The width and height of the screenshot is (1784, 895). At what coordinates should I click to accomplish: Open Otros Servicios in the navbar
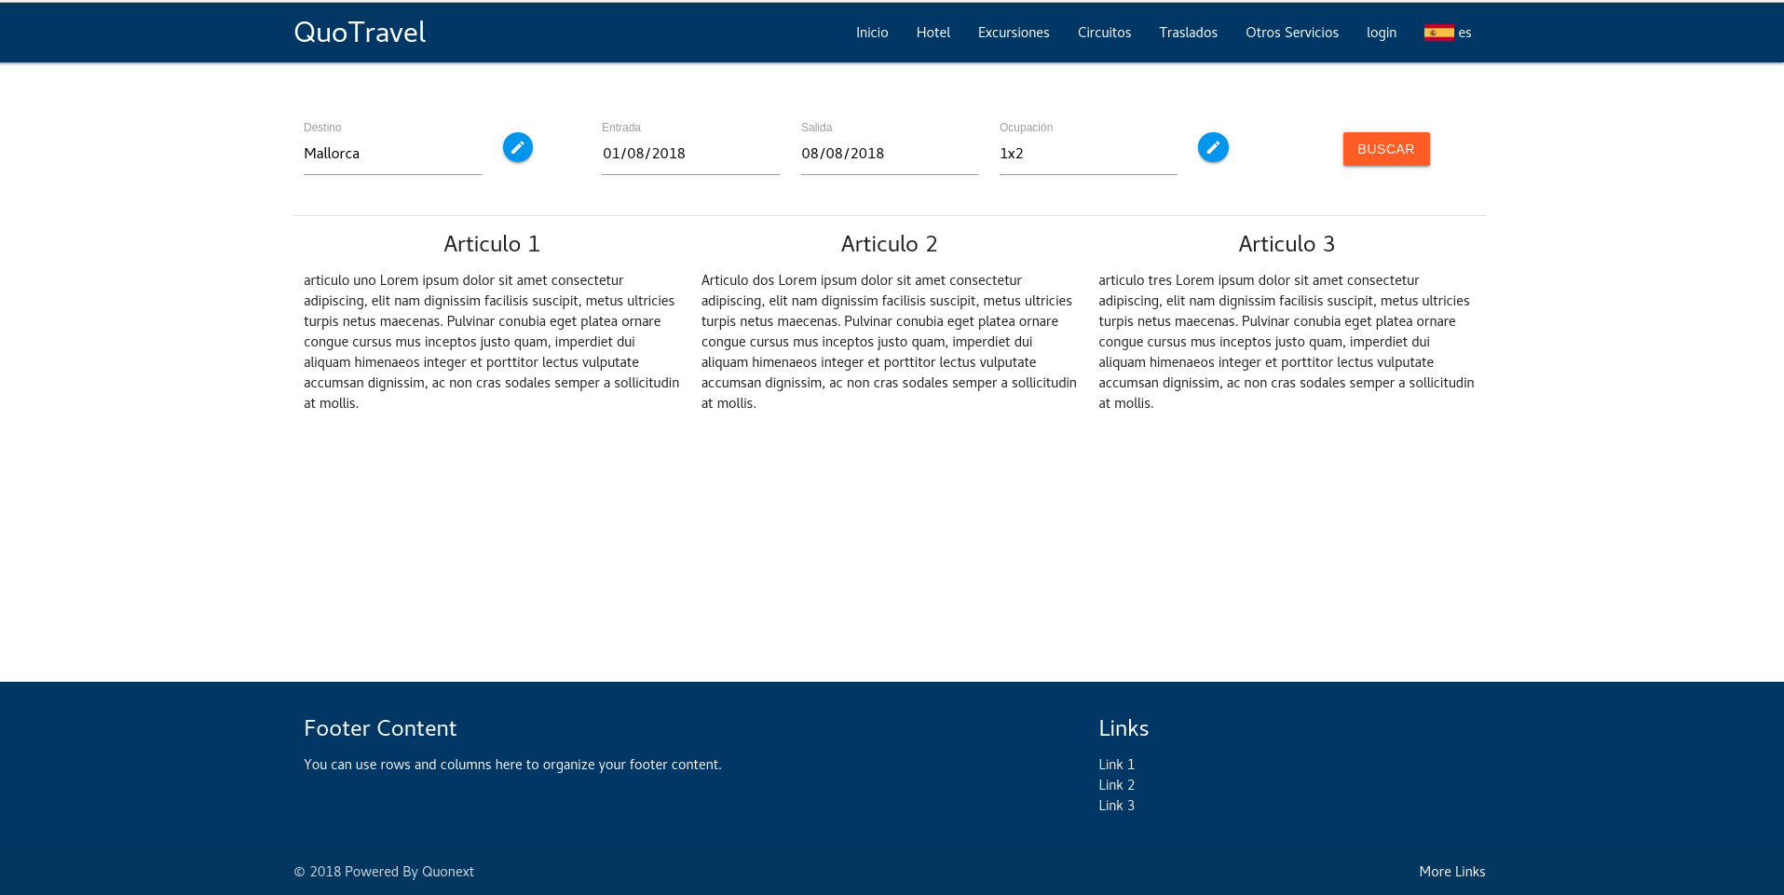(x=1292, y=33)
